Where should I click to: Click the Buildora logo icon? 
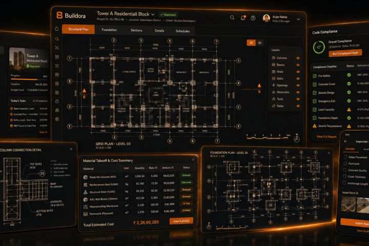point(59,15)
